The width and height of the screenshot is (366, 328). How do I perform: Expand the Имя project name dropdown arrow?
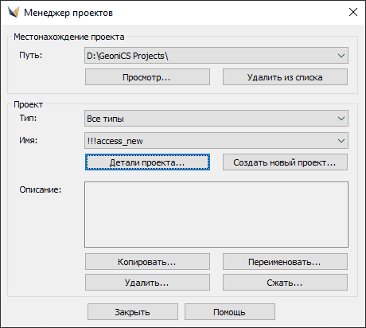point(341,141)
